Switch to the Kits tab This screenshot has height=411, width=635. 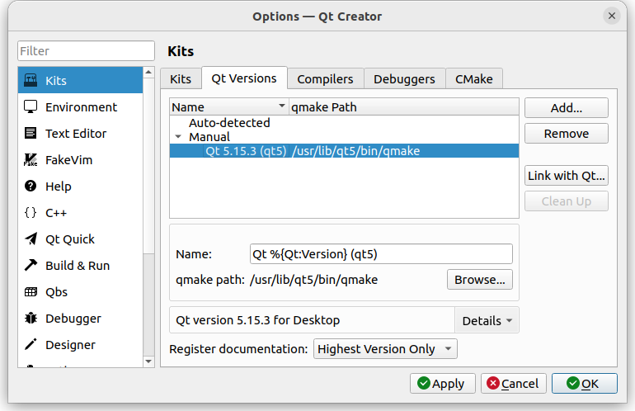tap(181, 78)
